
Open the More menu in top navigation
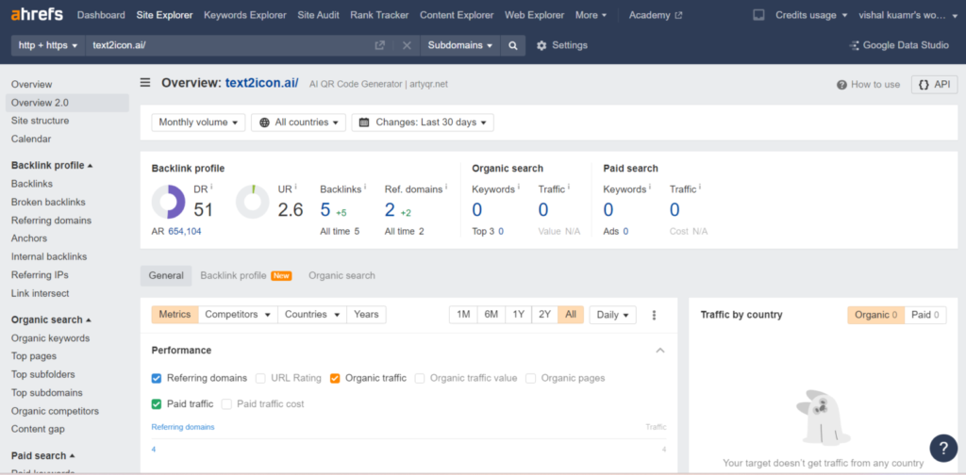coord(591,15)
